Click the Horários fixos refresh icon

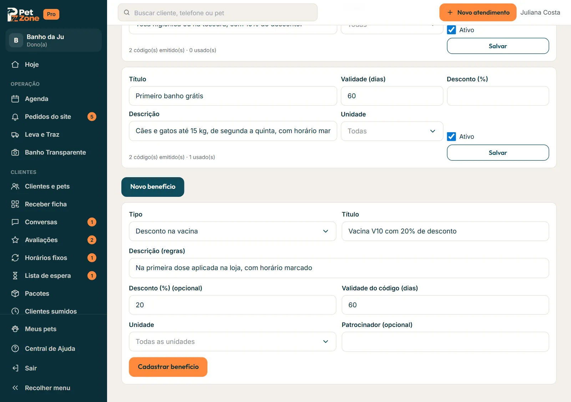[15, 258]
